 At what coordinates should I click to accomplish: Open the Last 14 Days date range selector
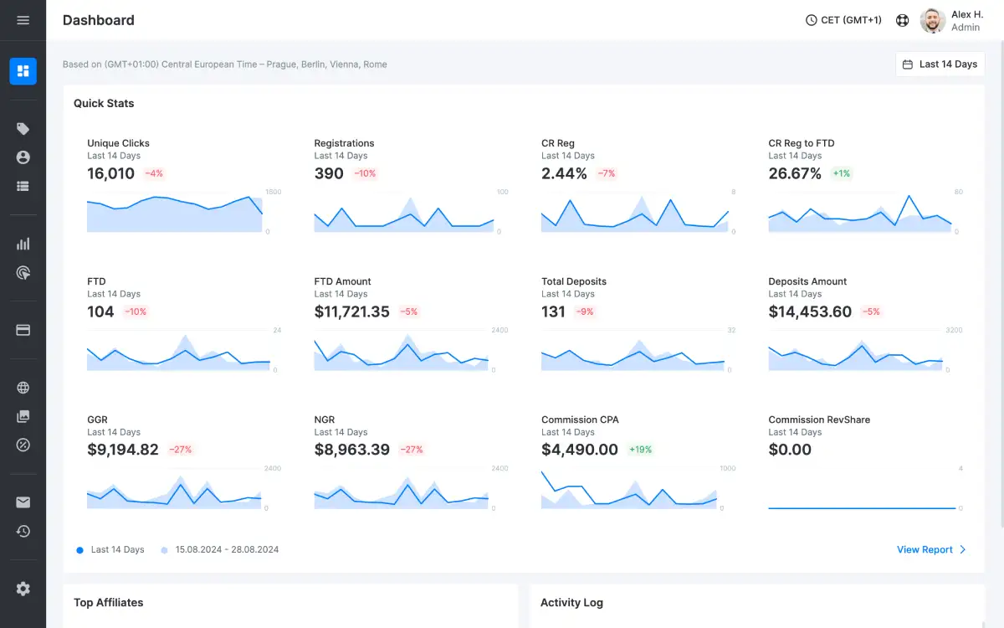(940, 64)
